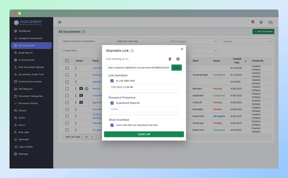Open items per page dropdown

pos(89,137)
